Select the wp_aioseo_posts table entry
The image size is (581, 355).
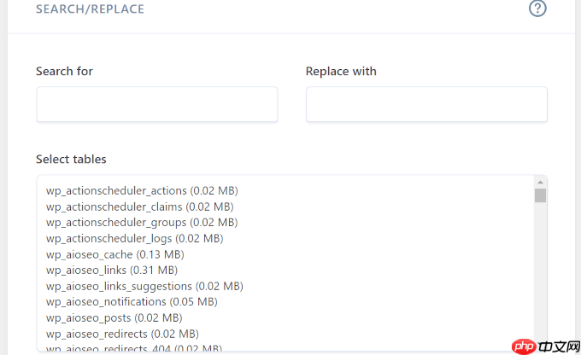coord(114,317)
